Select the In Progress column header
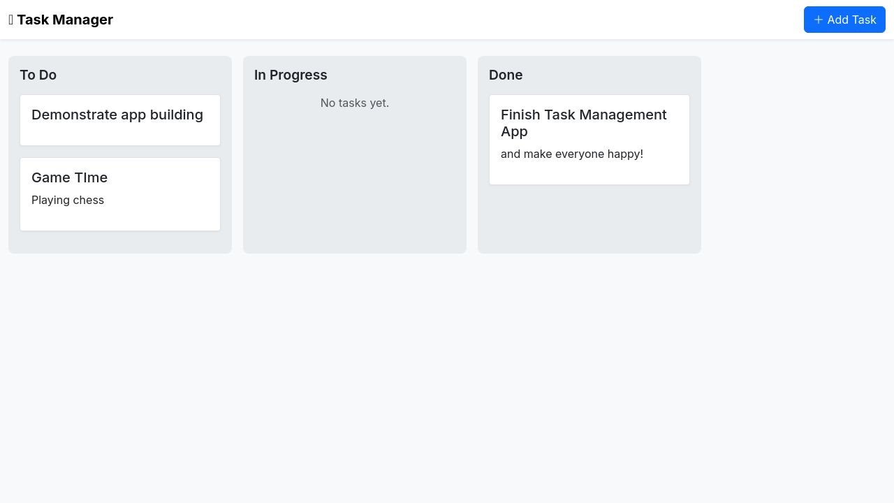 [291, 75]
